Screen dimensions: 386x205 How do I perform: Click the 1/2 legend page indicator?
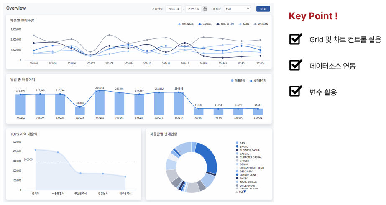click(x=241, y=192)
